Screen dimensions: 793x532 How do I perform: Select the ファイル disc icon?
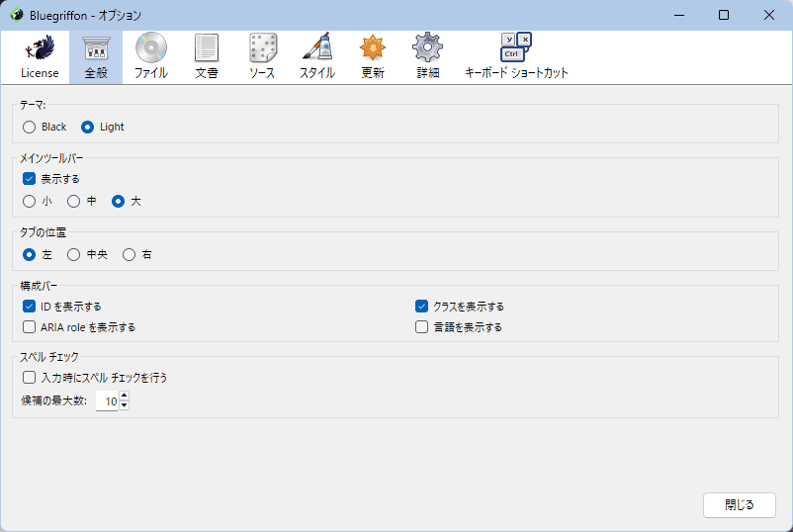pyautogui.click(x=150, y=48)
